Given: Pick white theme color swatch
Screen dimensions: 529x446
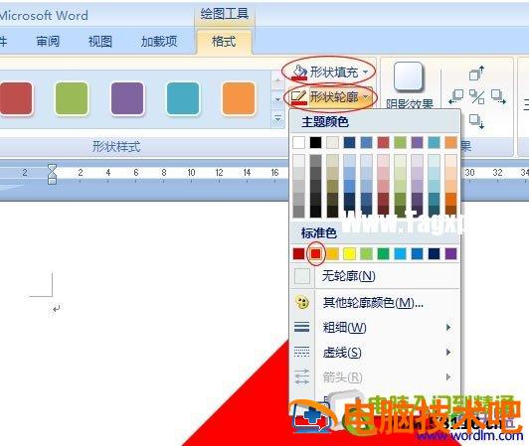Looking at the screenshot, I should (x=298, y=142).
